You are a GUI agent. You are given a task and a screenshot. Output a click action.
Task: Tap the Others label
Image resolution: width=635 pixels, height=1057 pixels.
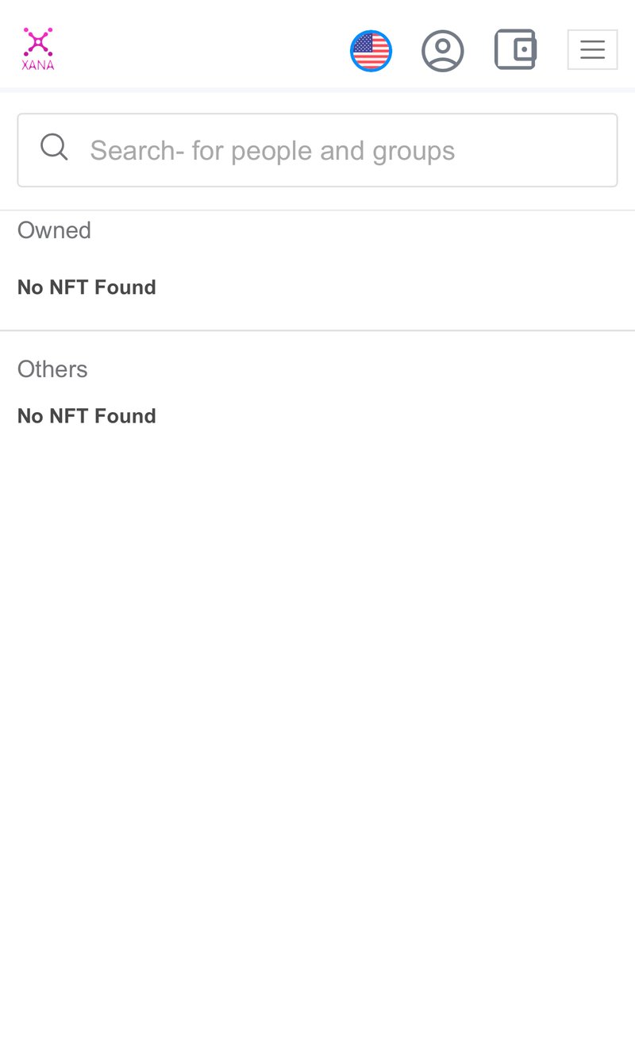[52, 369]
